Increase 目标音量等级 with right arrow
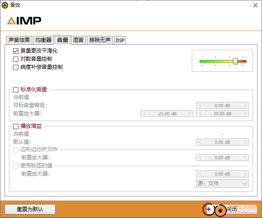Viewport: 262px width, 218px height. (x=245, y=106)
